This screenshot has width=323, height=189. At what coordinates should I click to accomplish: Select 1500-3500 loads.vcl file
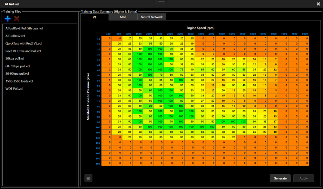click(19, 81)
